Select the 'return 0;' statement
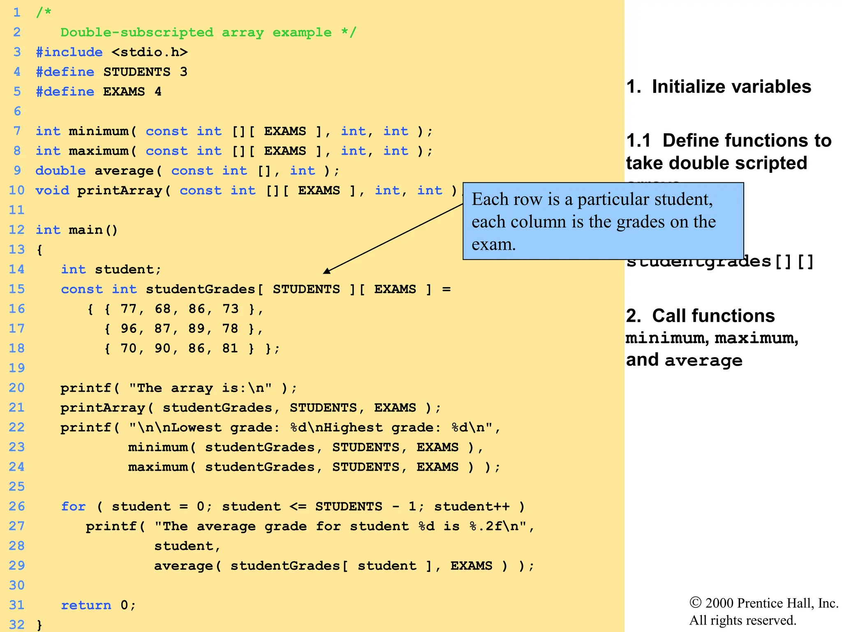 (98, 605)
